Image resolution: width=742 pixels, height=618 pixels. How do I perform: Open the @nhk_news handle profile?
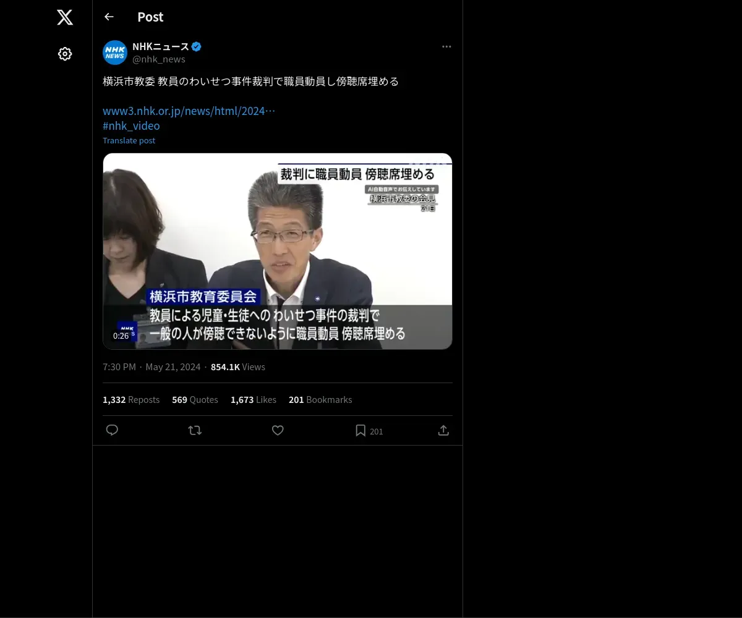point(159,59)
